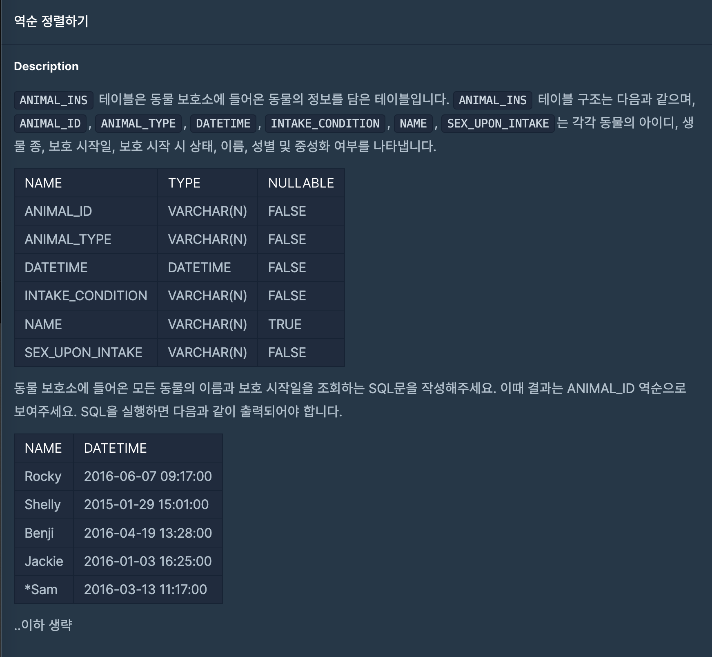
Task: Click the DATETIME type cell in schema table
Action: [199, 268]
